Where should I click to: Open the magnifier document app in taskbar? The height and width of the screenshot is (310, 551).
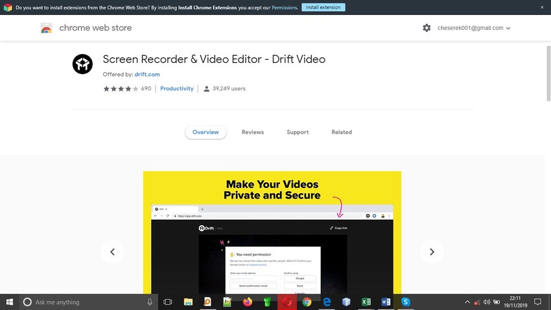click(207, 302)
